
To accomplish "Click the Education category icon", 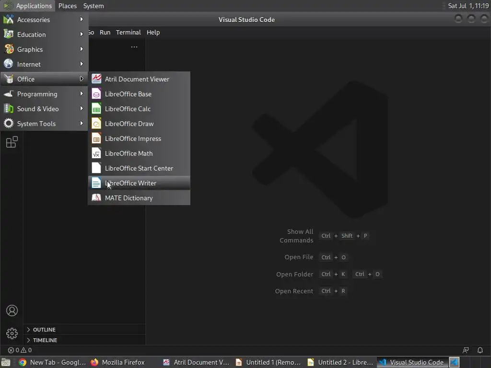I will point(9,34).
